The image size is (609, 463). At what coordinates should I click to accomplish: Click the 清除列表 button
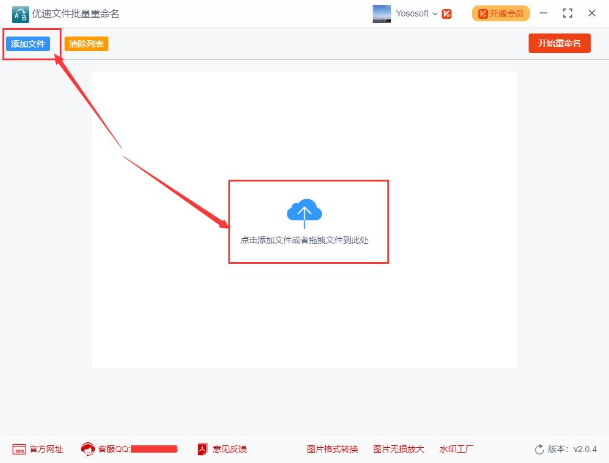(x=86, y=44)
